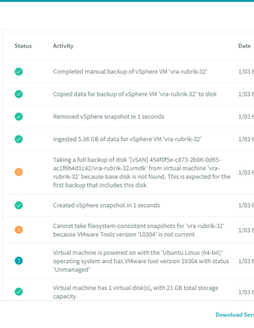Select 'Removed vSphere snapshot in 1 seconds' row
The height and width of the screenshot is (328, 254).
pyautogui.click(x=109, y=116)
